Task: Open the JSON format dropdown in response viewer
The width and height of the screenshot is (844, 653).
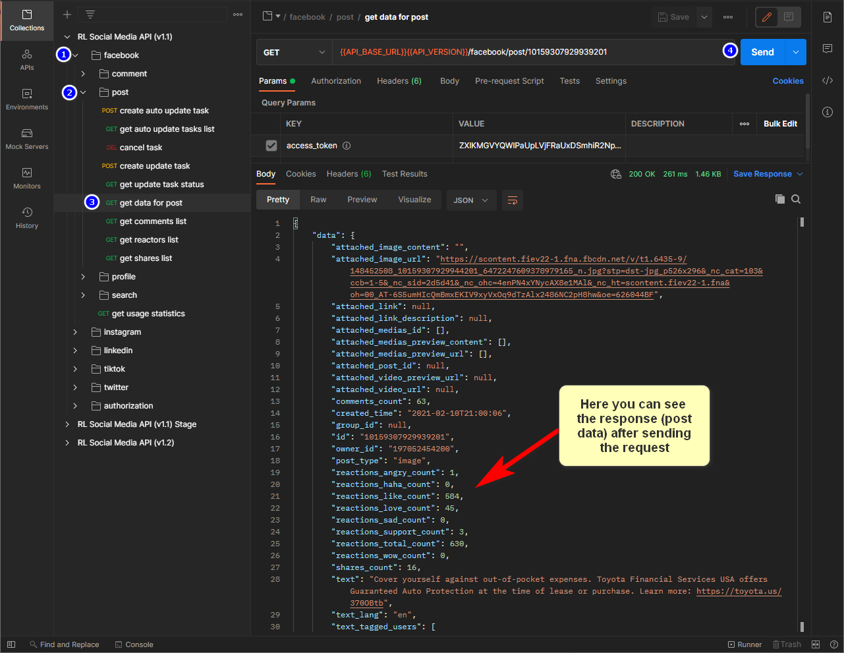Action: pos(471,199)
